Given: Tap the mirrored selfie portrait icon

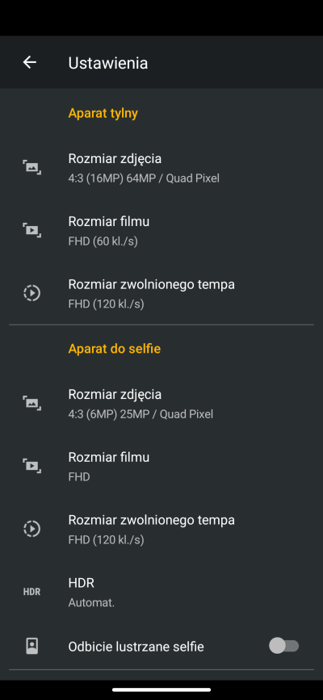Looking at the screenshot, I should 31,646.
